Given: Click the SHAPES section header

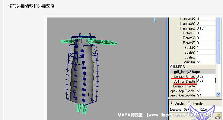Looking at the screenshot, I should click(x=177, y=67).
